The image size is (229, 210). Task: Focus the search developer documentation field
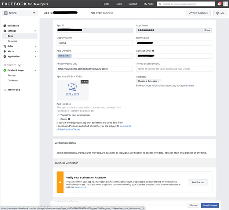pyautogui.click(x=186, y=4)
